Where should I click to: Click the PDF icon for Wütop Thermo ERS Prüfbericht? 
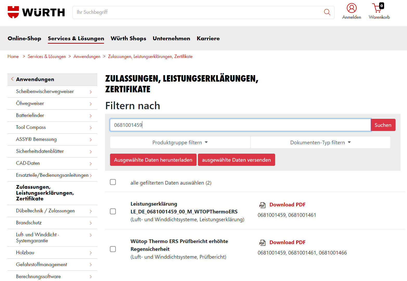tap(262, 243)
